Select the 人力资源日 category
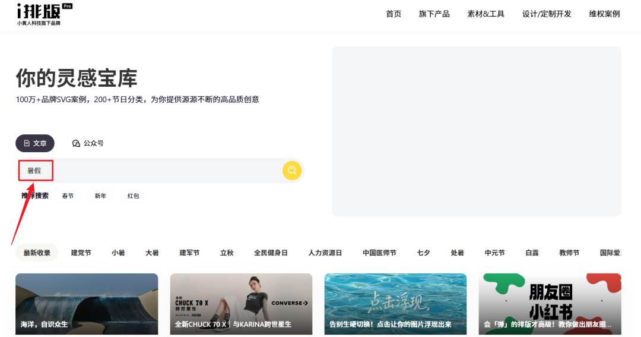The height and width of the screenshot is (337, 641). click(x=325, y=253)
